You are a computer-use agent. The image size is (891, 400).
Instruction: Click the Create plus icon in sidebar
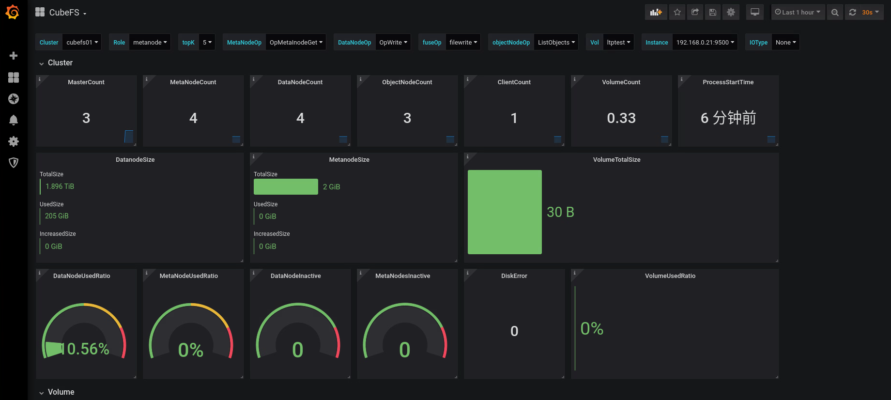[x=14, y=56]
